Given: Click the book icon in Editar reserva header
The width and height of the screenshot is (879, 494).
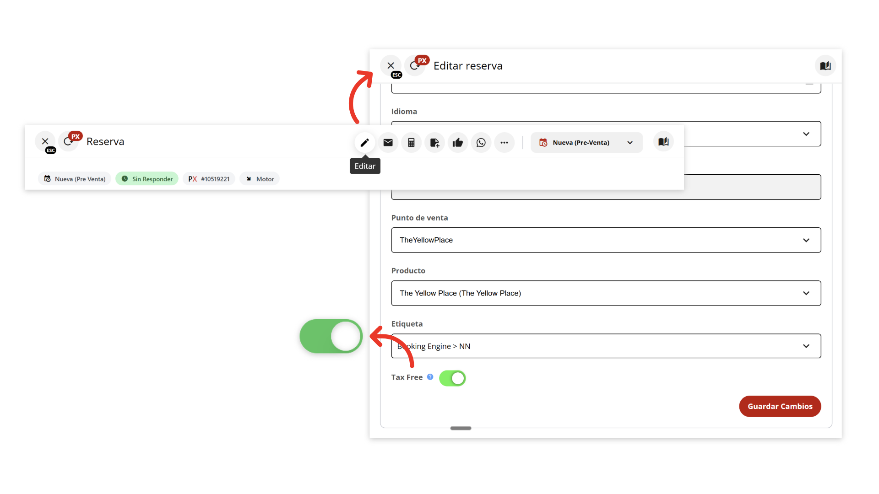Looking at the screenshot, I should tap(825, 66).
